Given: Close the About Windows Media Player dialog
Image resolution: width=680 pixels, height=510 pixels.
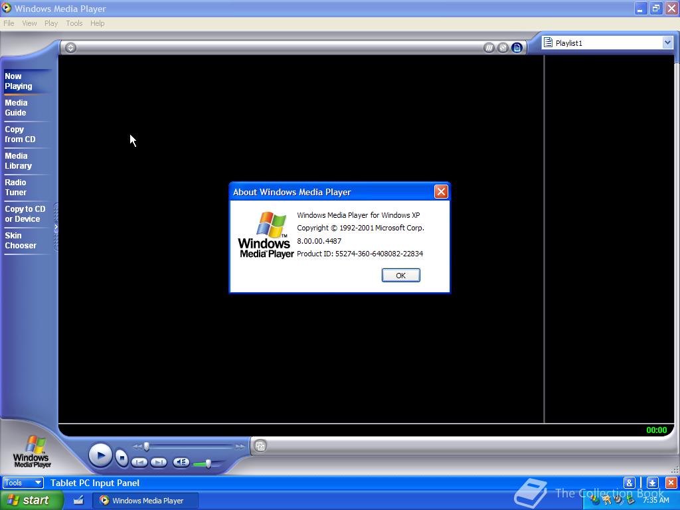Looking at the screenshot, I should click(x=441, y=192).
